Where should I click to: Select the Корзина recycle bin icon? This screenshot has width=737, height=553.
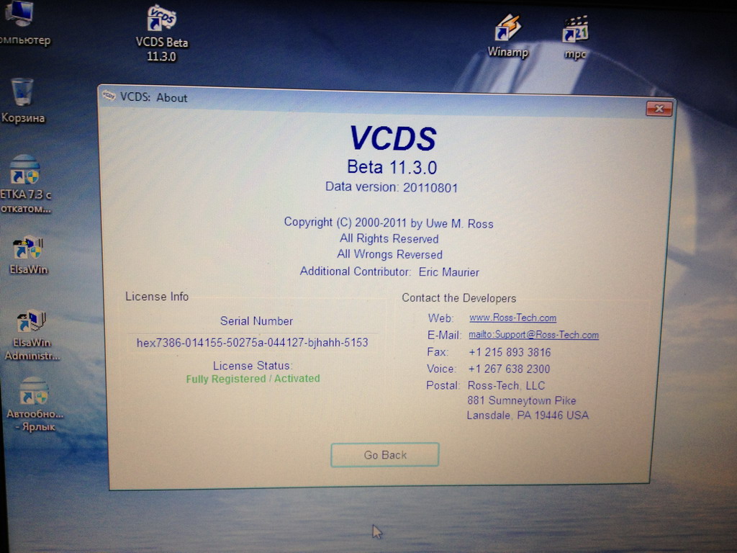point(22,94)
